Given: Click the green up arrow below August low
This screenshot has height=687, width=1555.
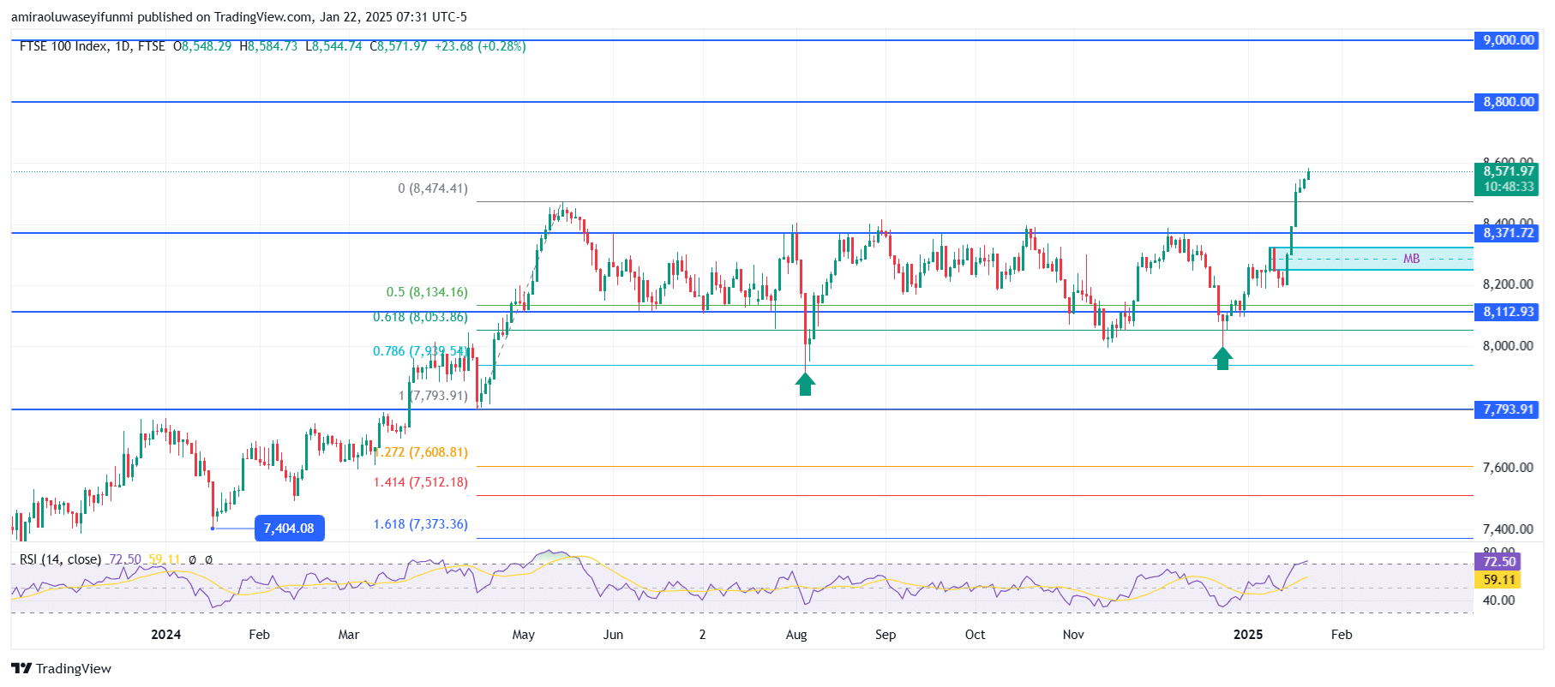Looking at the screenshot, I should (805, 384).
